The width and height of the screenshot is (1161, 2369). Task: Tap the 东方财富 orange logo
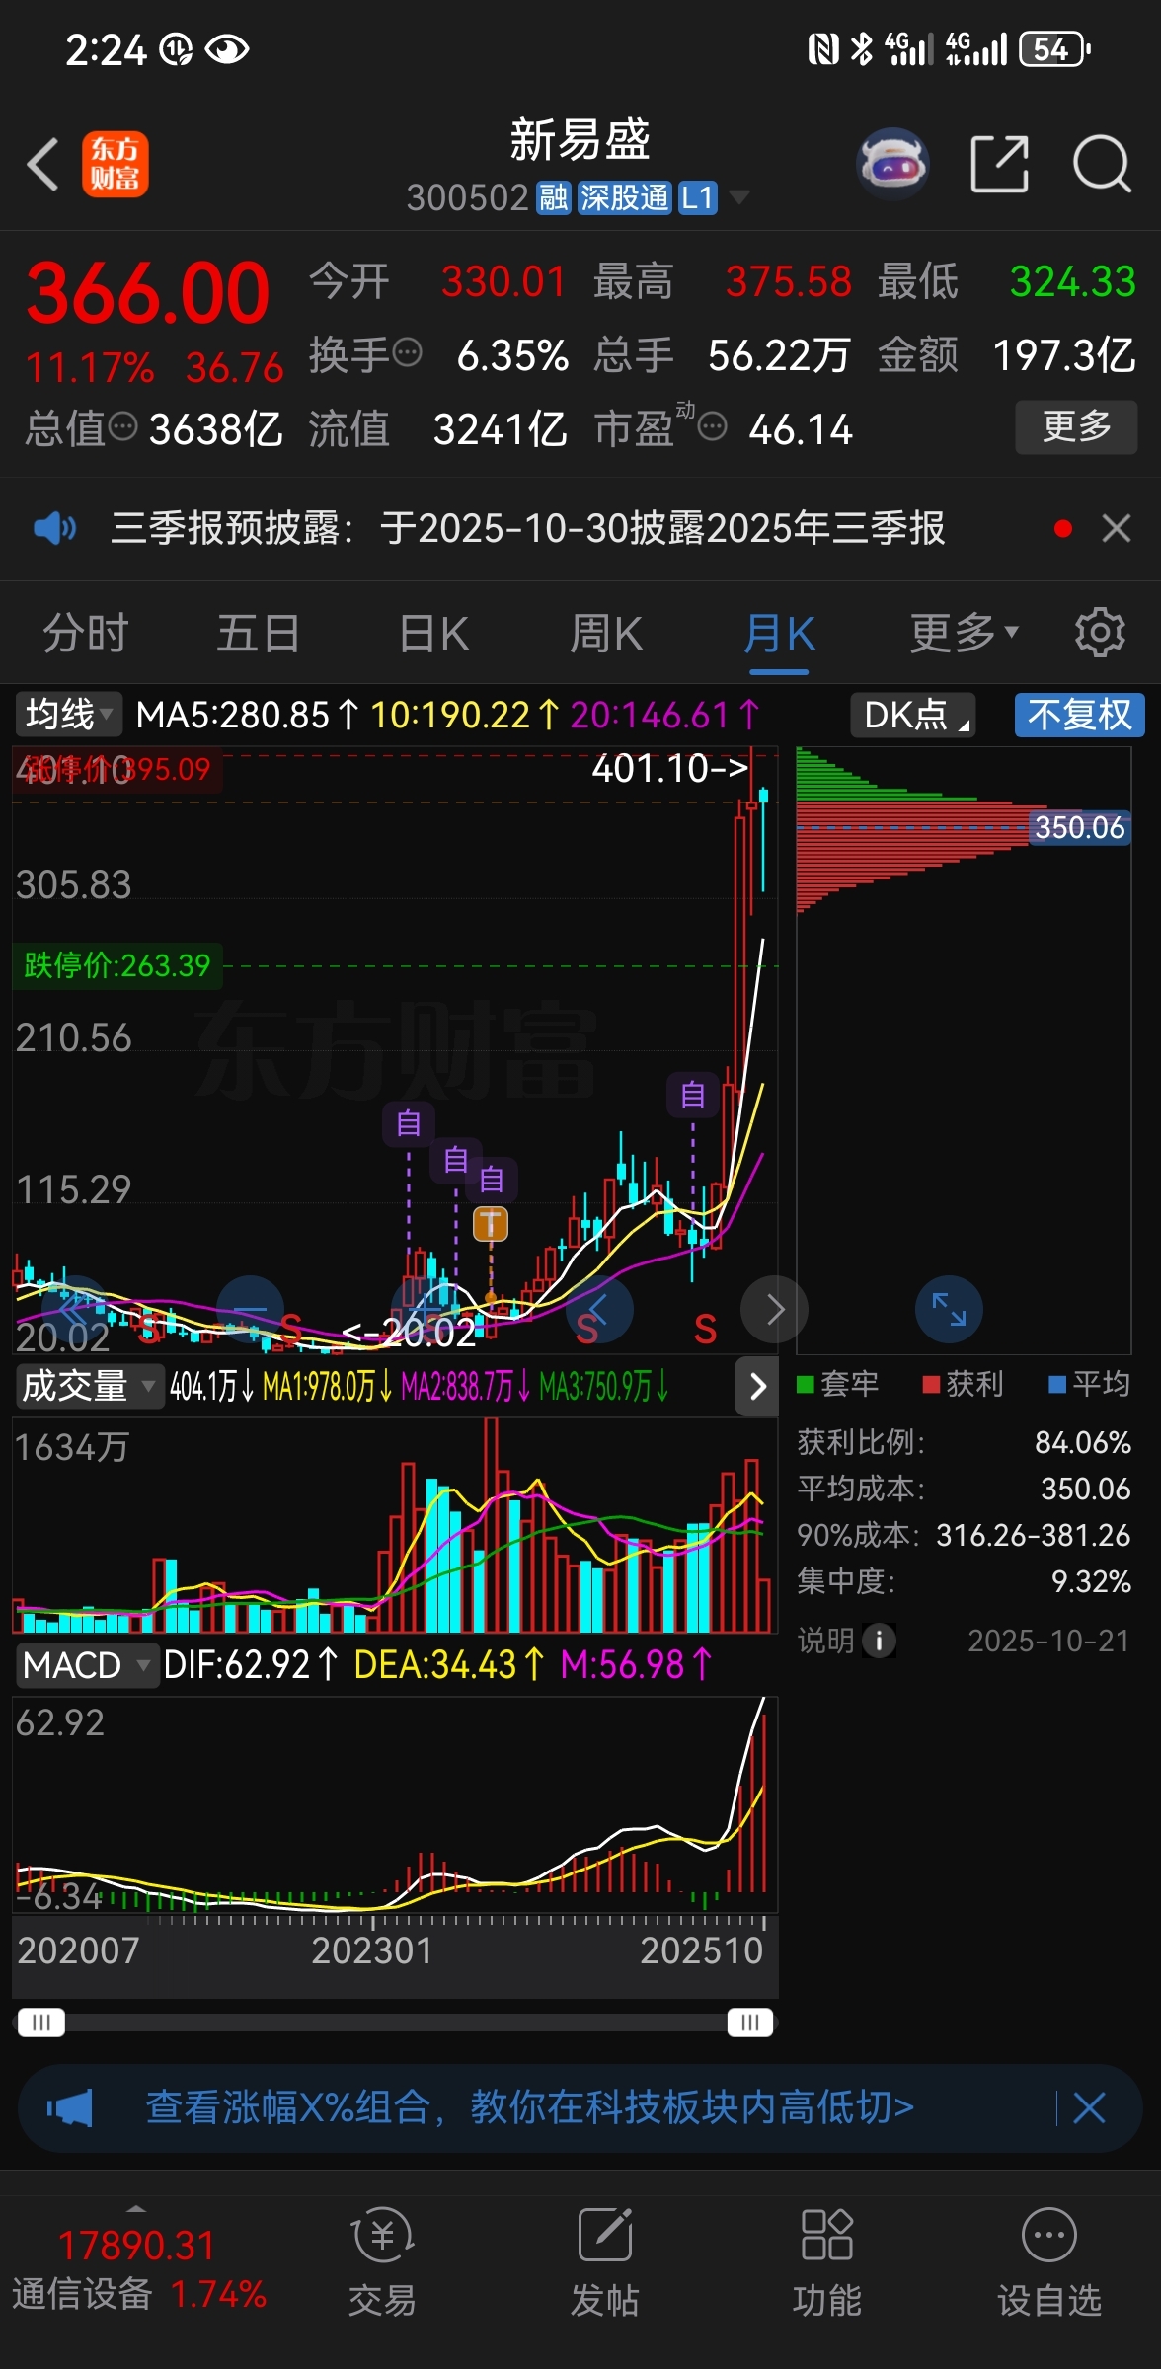(x=116, y=164)
